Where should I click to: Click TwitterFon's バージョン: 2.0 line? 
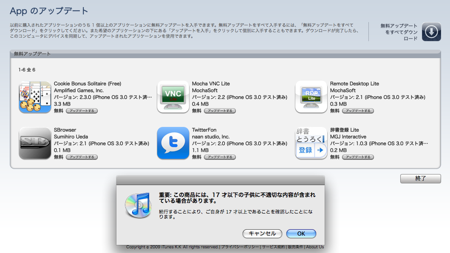click(x=240, y=143)
